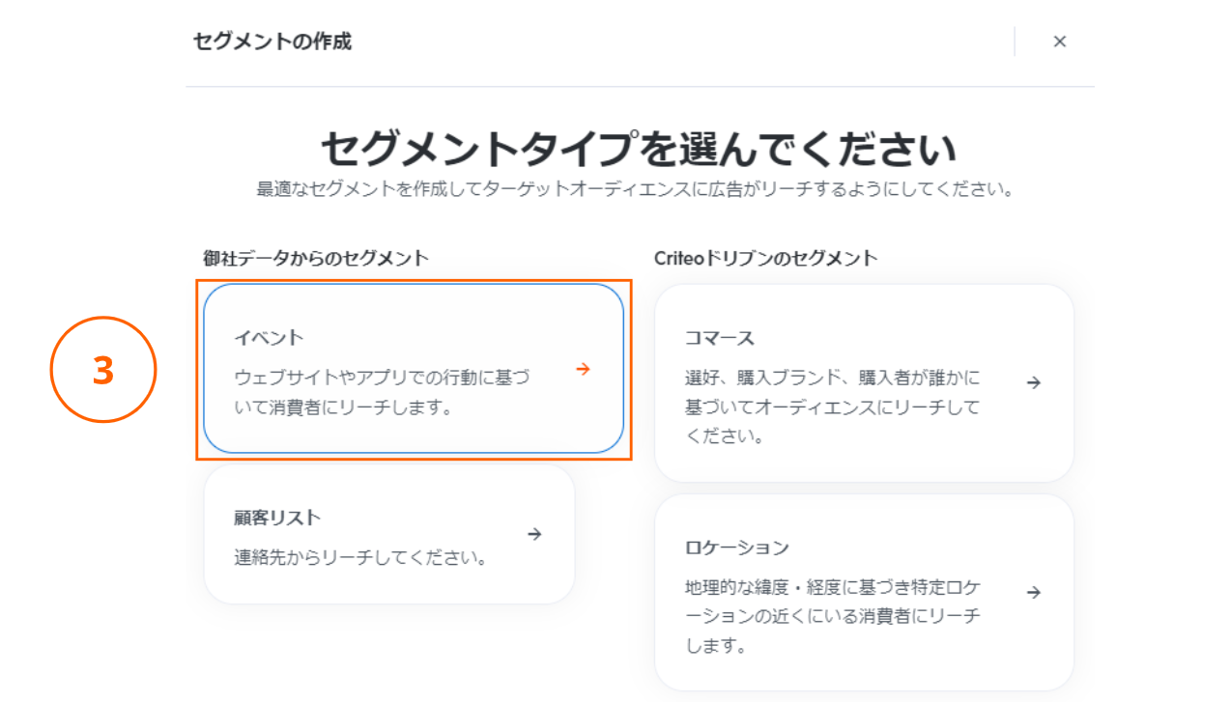Click 連絡先からリーチしてください description
Screen dimensions: 1231x702
(x=359, y=558)
